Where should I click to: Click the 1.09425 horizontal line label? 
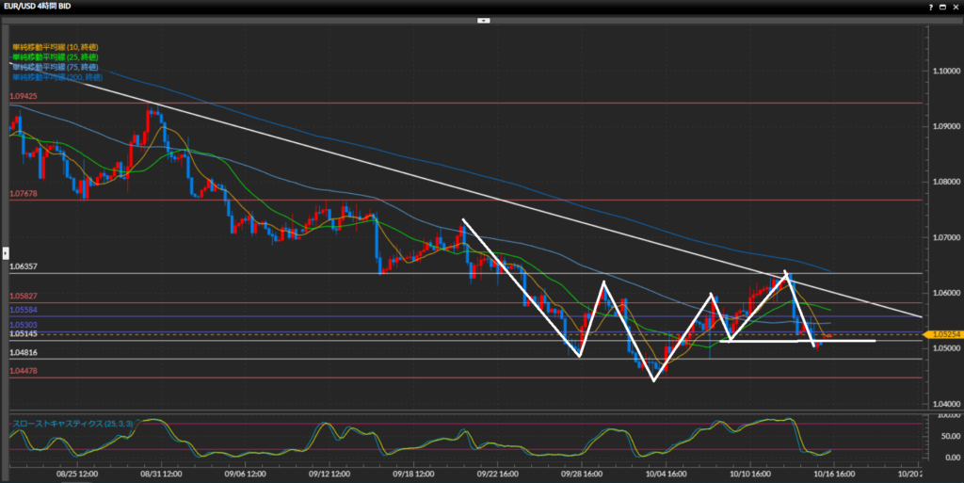tap(24, 96)
